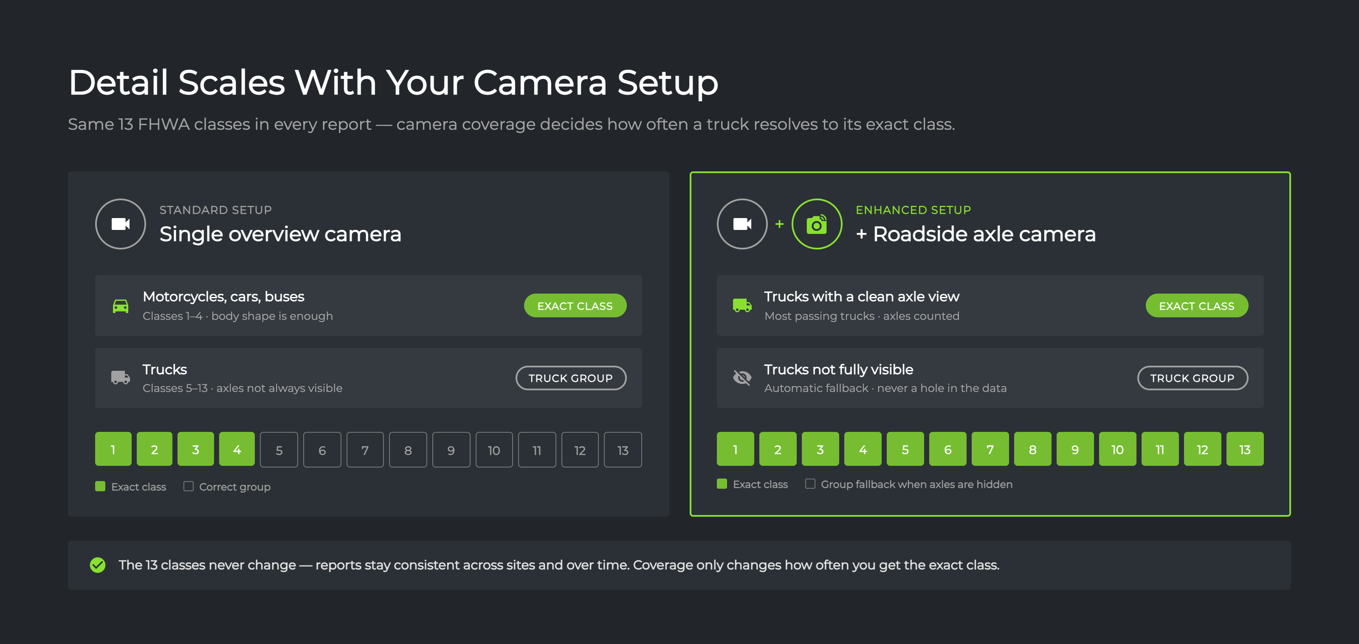Select green class 4 tile in Enhanced Setup
This screenshot has width=1359, height=644.
(863, 449)
